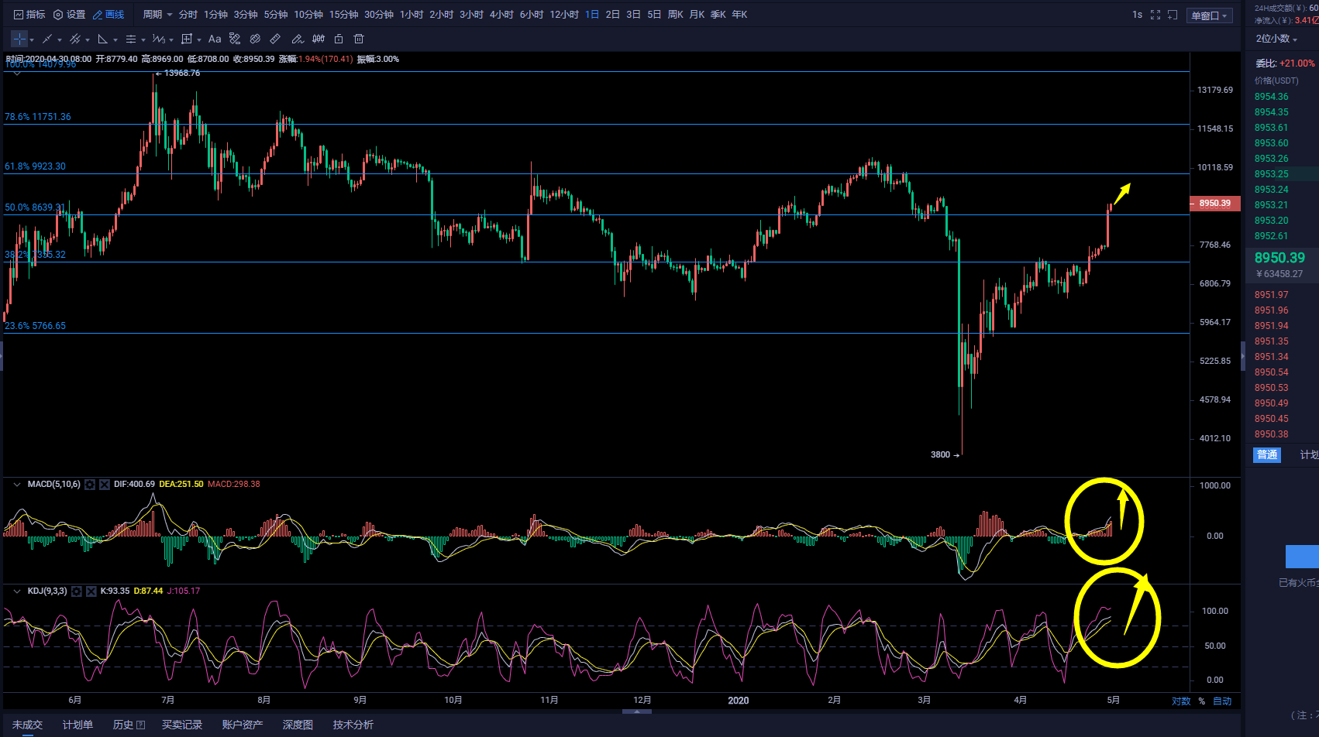Select the angle line tool
Image resolution: width=1319 pixels, height=737 pixels.
tap(103, 39)
